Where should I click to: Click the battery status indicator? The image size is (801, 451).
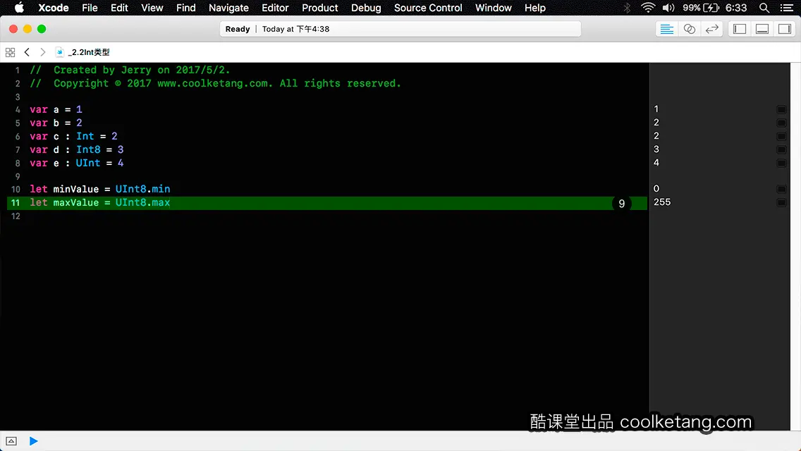click(x=701, y=8)
